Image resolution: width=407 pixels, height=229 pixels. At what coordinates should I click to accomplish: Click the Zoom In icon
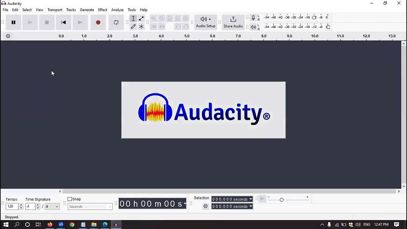click(x=154, y=18)
